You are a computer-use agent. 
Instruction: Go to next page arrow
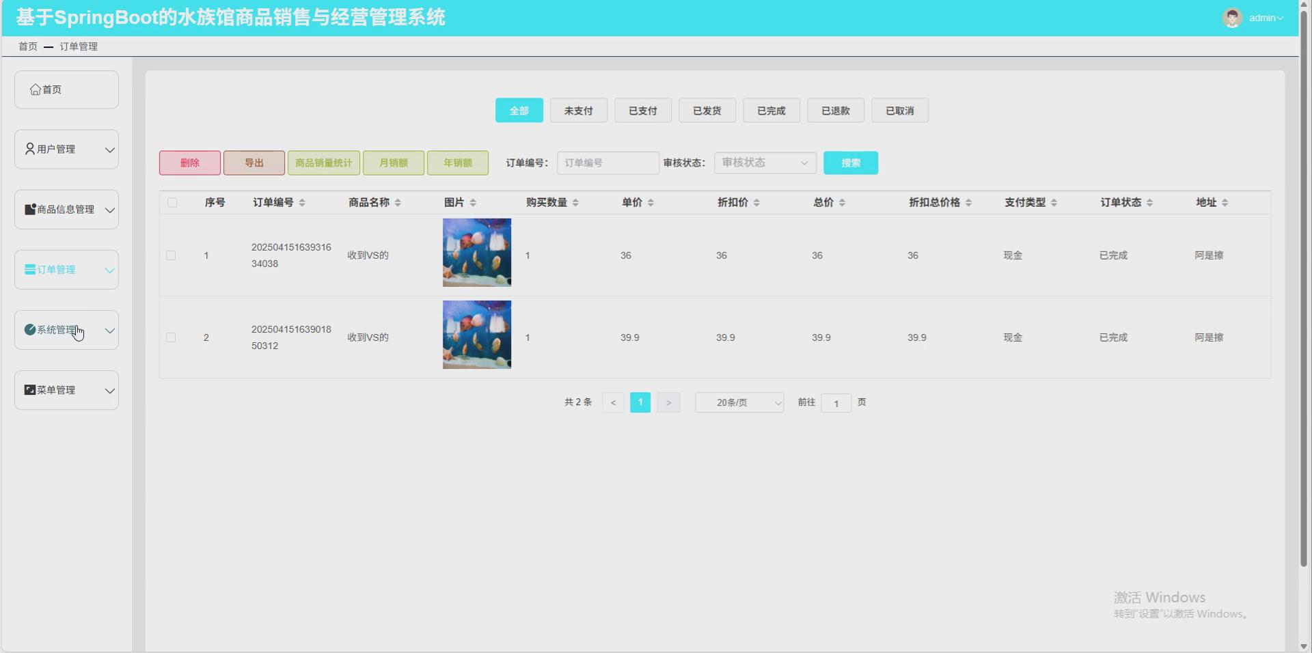669,403
